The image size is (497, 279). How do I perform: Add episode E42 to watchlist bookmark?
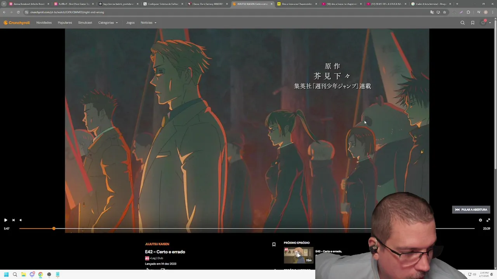pos(274,245)
